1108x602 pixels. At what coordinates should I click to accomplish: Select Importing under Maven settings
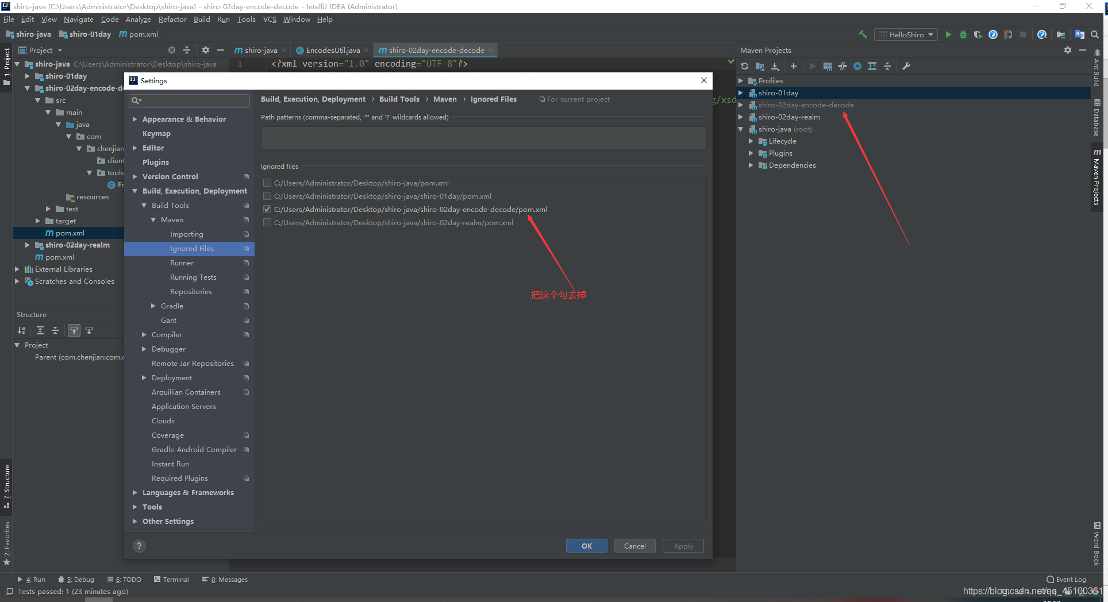click(x=186, y=234)
